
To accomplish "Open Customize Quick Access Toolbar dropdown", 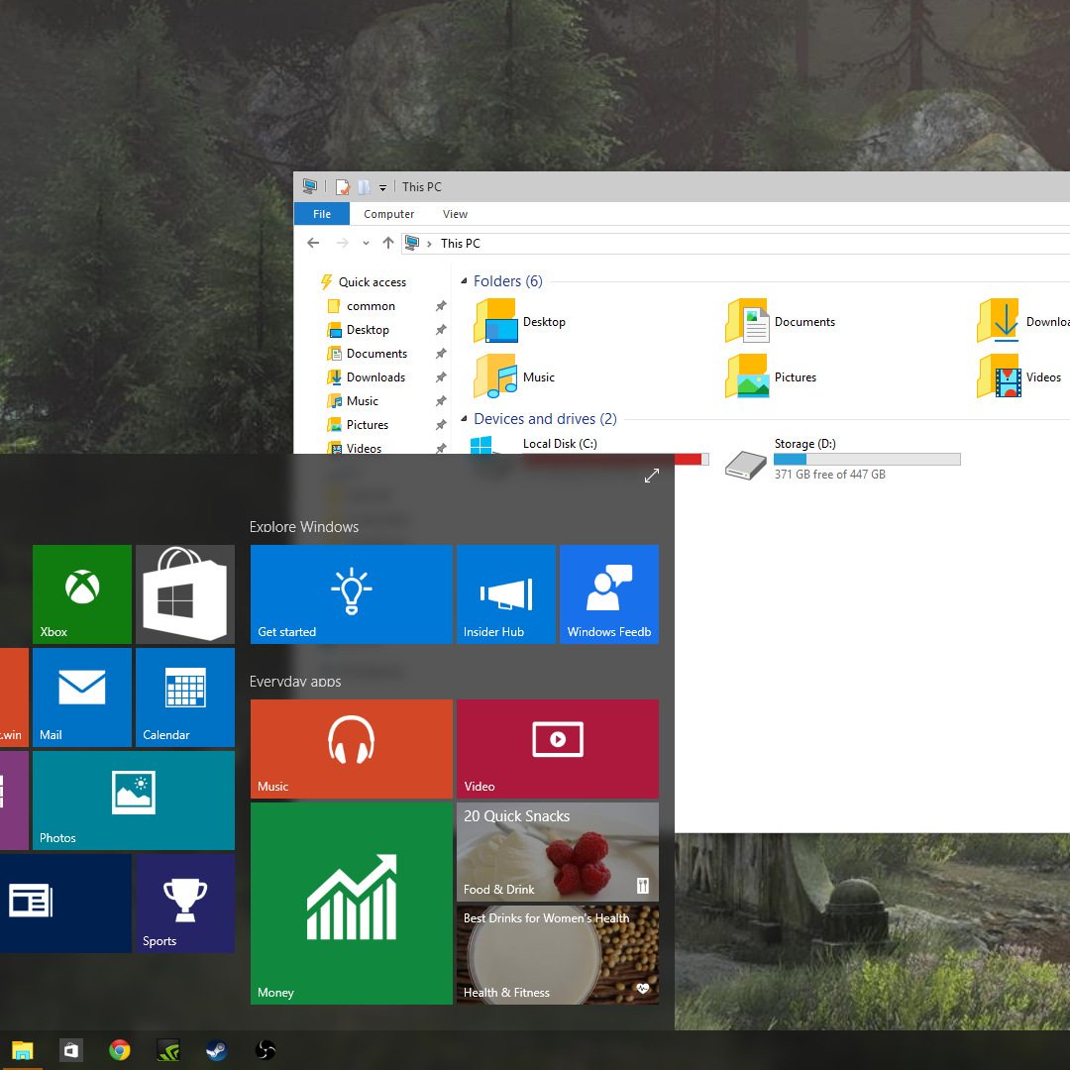I will 382,187.
